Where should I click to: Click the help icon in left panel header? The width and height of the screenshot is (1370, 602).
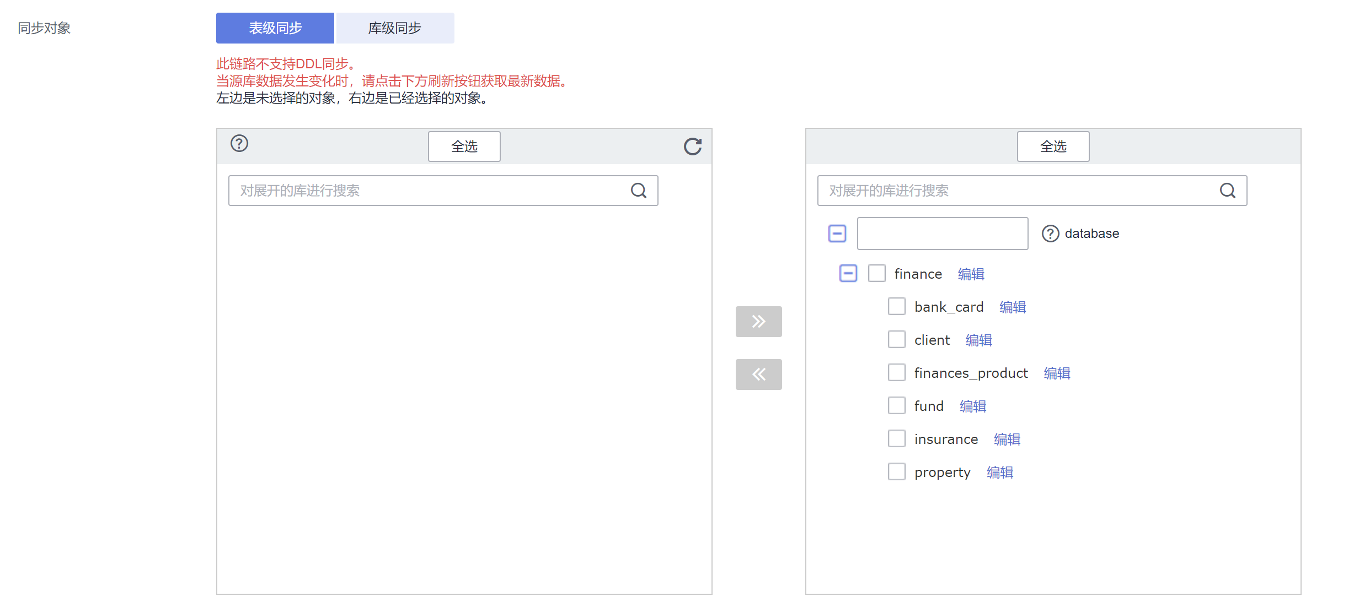[239, 144]
